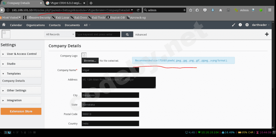276x137 pixels.
Task: Click the Pocket icon
Action: (205, 10)
